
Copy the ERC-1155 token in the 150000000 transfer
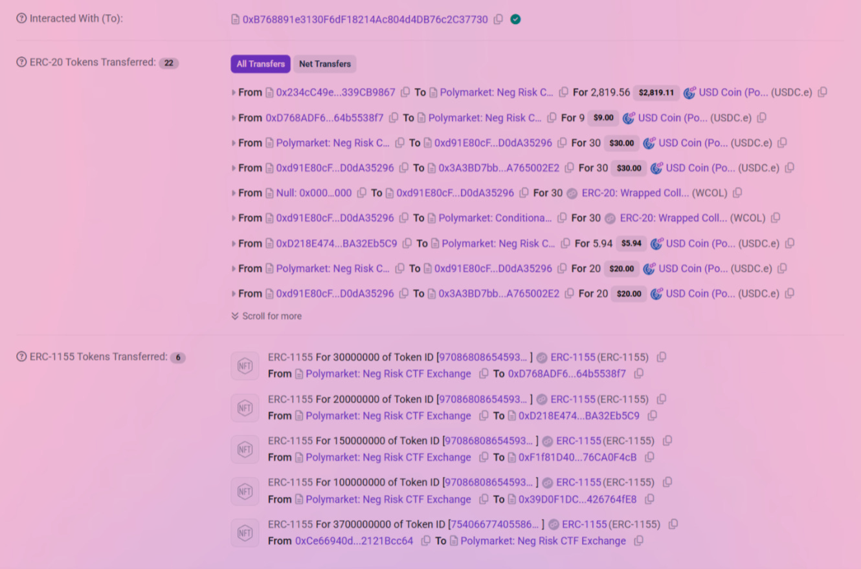point(667,441)
